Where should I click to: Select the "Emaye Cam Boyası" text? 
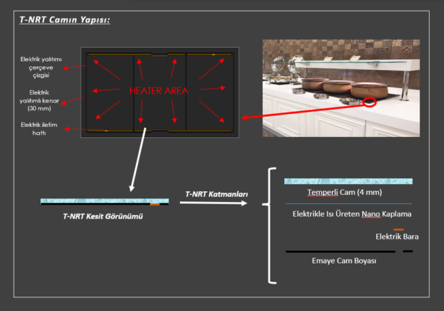point(344,260)
